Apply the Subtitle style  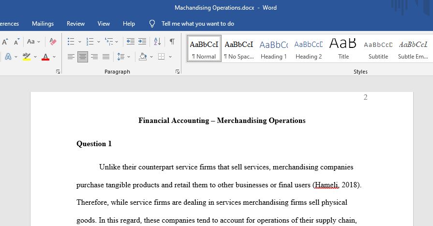coord(378,49)
